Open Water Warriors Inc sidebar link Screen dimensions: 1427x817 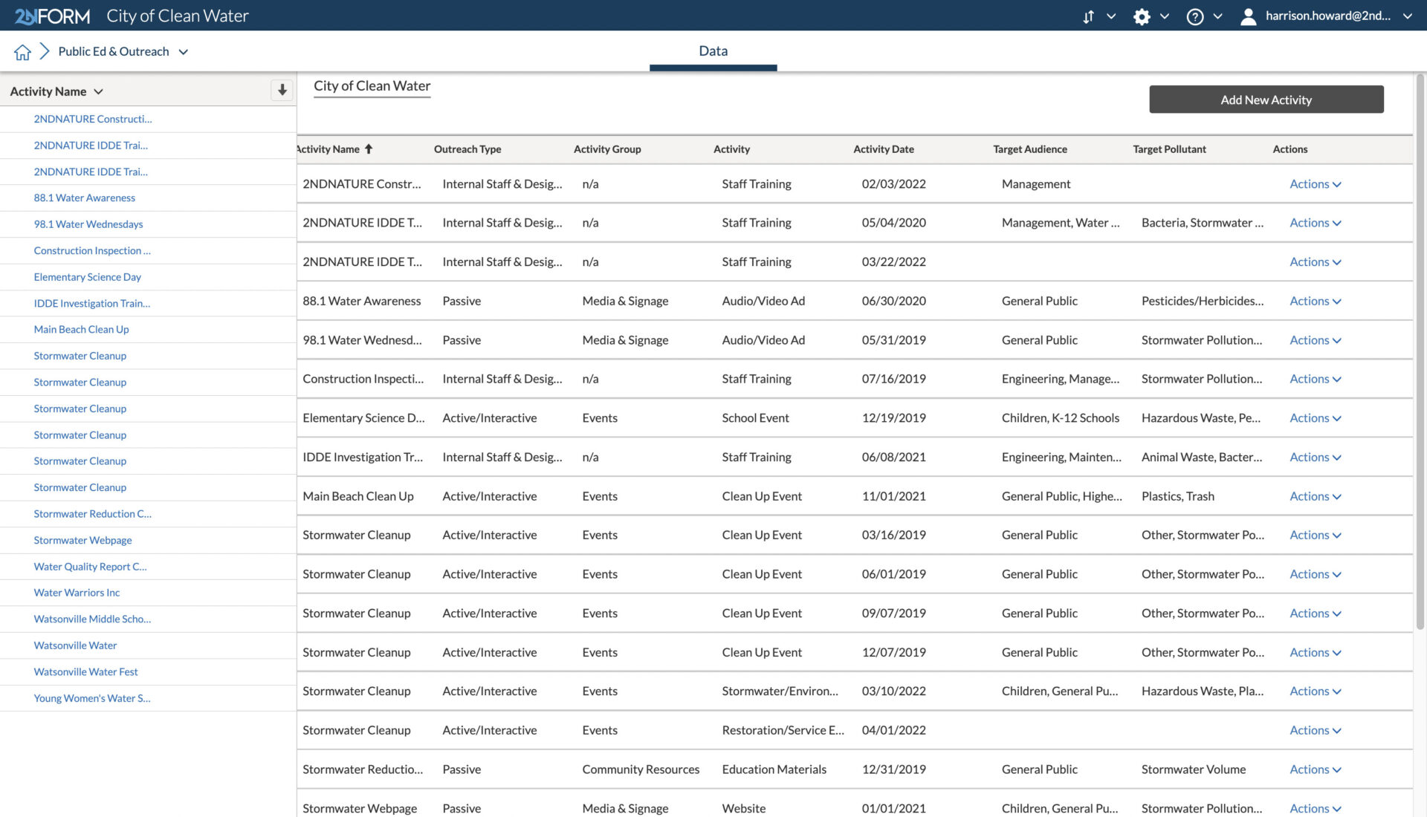(77, 593)
